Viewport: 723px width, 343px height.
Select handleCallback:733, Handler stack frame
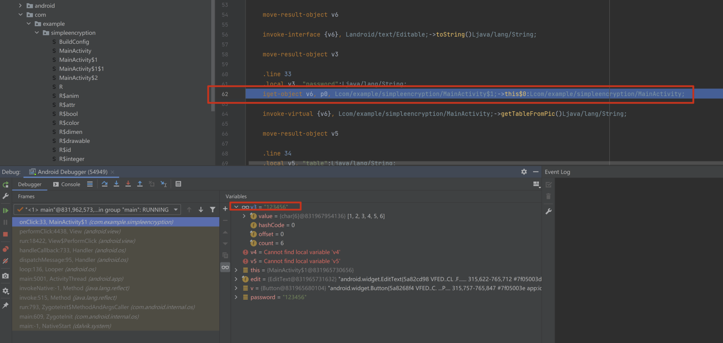pyautogui.click(x=116, y=251)
